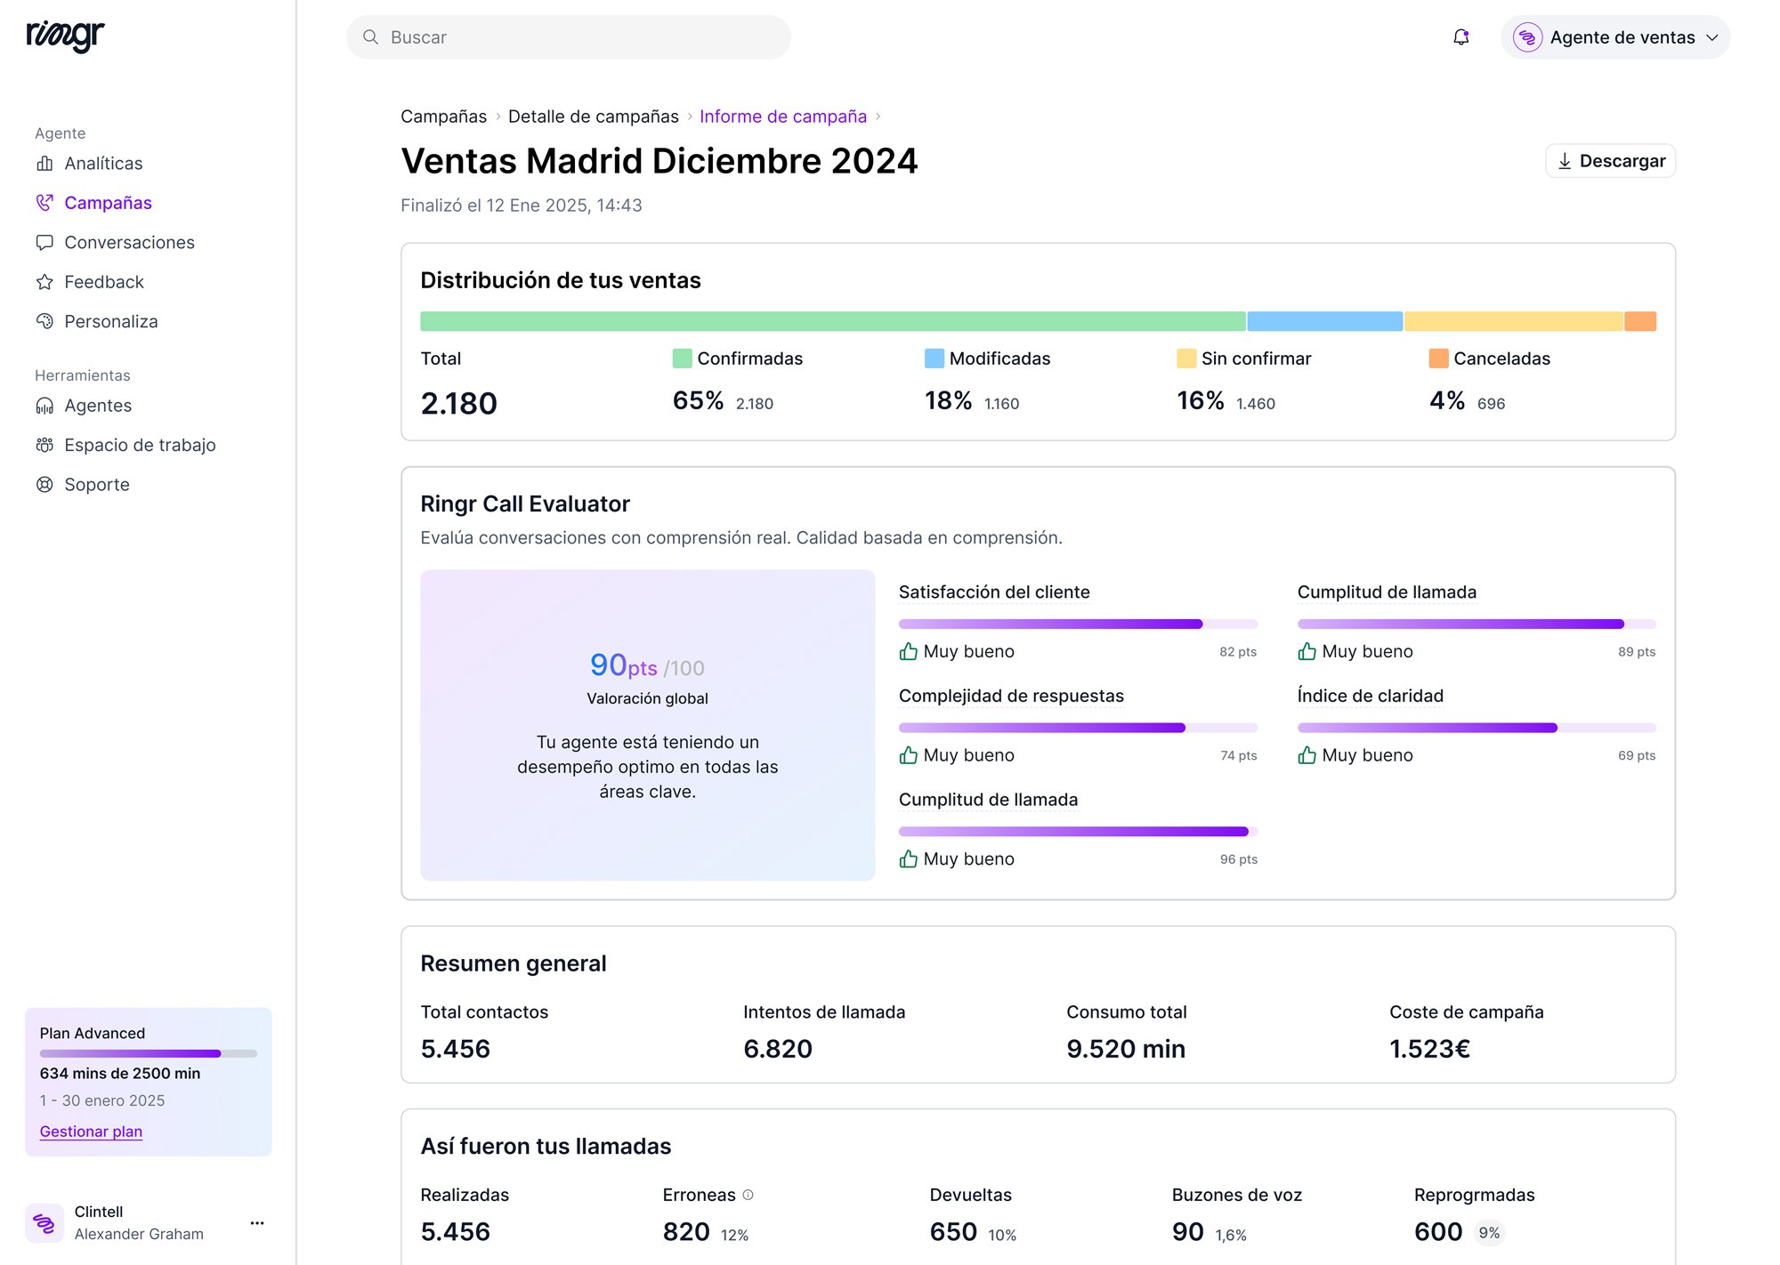Click the Conversaciones chat bubble icon
The height and width of the screenshot is (1265, 1780).
tap(44, 243)
